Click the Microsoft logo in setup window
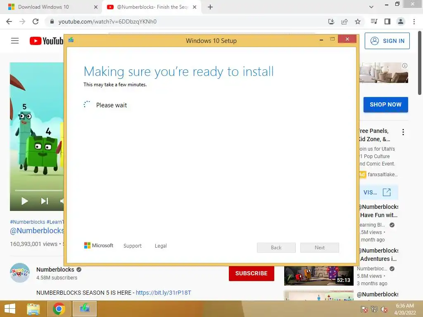 pyautogui.click(x=99, y=246)
